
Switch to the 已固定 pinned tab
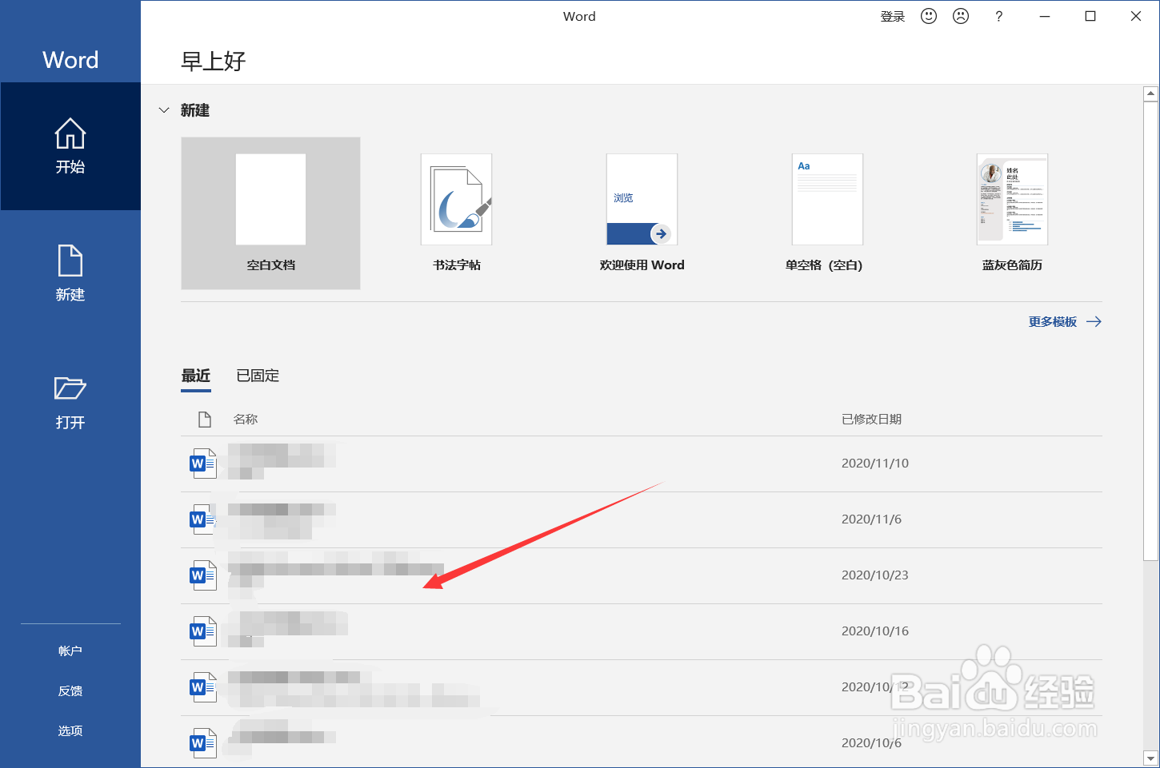258,376
